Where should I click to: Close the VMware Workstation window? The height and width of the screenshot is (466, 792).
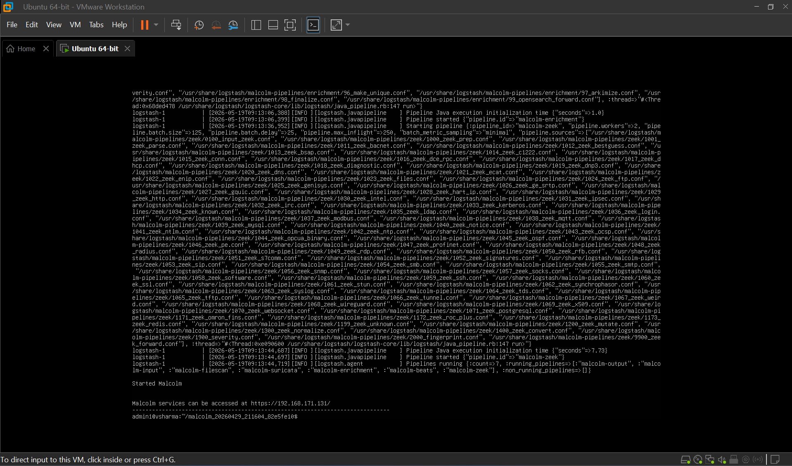click(x=785, y=7)
